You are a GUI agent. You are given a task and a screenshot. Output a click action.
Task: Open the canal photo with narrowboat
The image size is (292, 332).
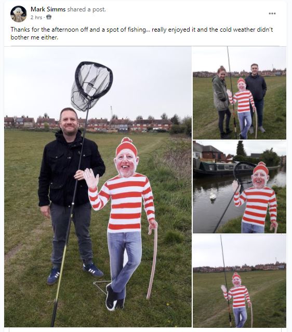coord(240,187)
